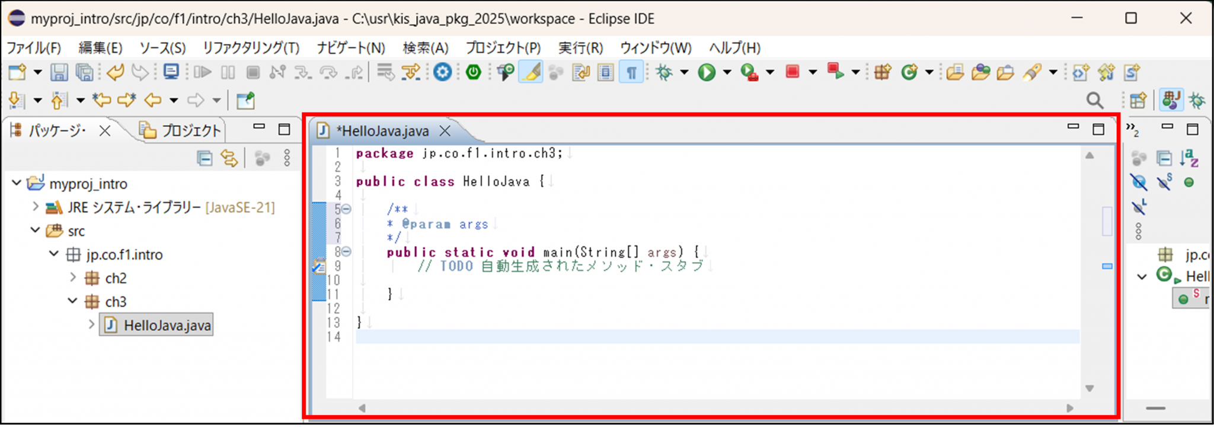Open the Run button dropdown arrow
This screenshot has width=1214, height=434.
(x=727, y=72)
